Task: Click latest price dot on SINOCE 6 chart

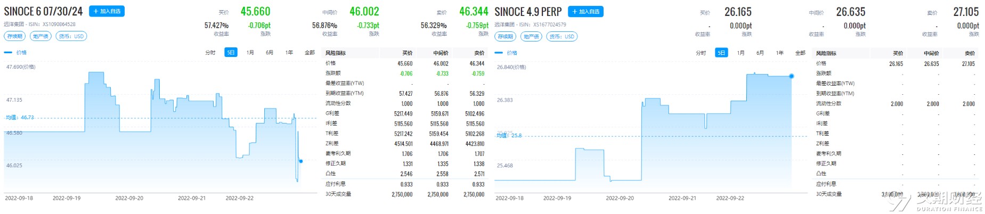Action: 301,161
